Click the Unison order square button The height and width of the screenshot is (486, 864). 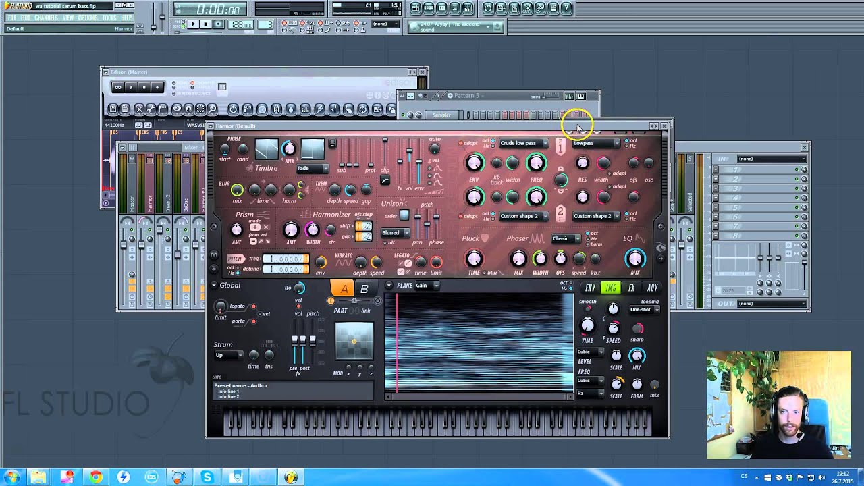click(x=404, y=215)
